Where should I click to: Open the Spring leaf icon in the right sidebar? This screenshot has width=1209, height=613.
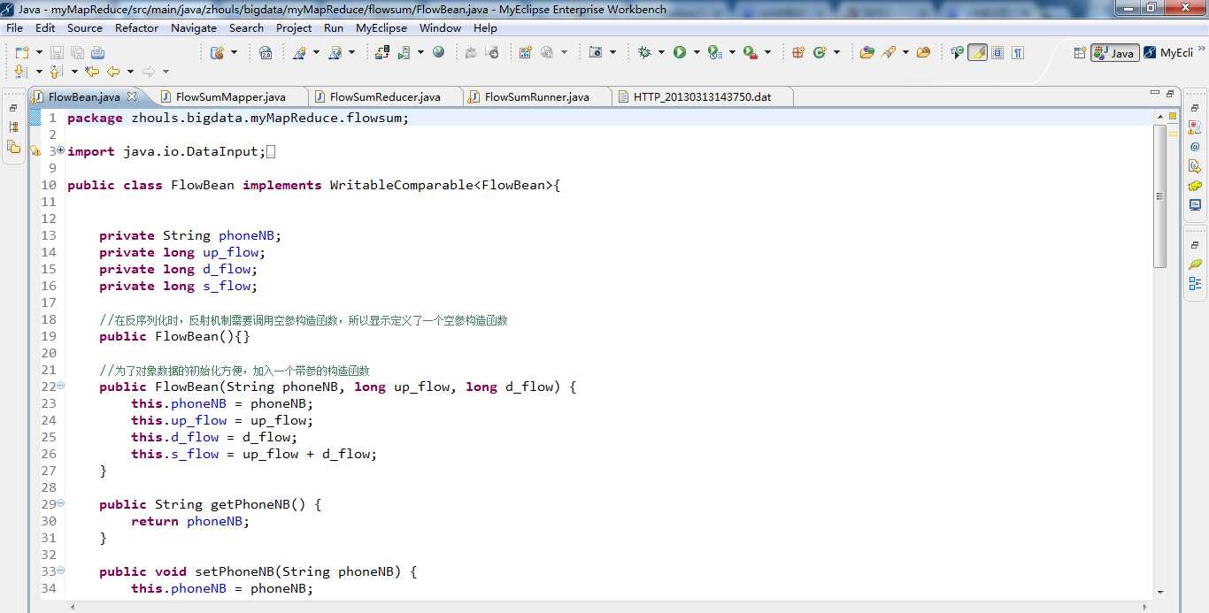[x=1195, y=264]
